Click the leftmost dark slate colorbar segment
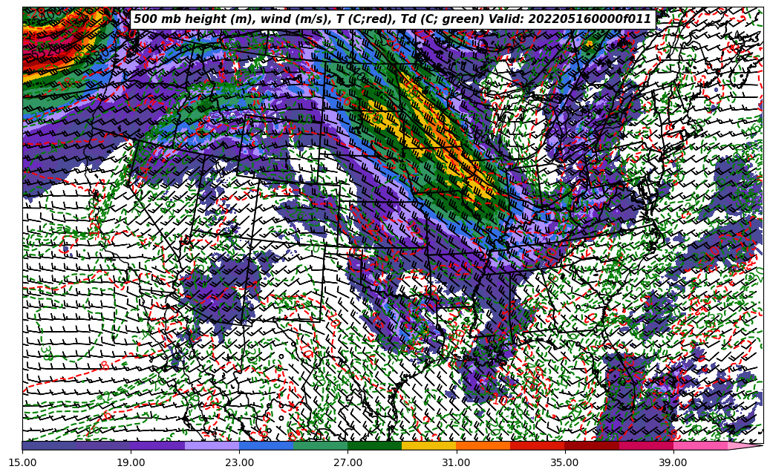 49,446
